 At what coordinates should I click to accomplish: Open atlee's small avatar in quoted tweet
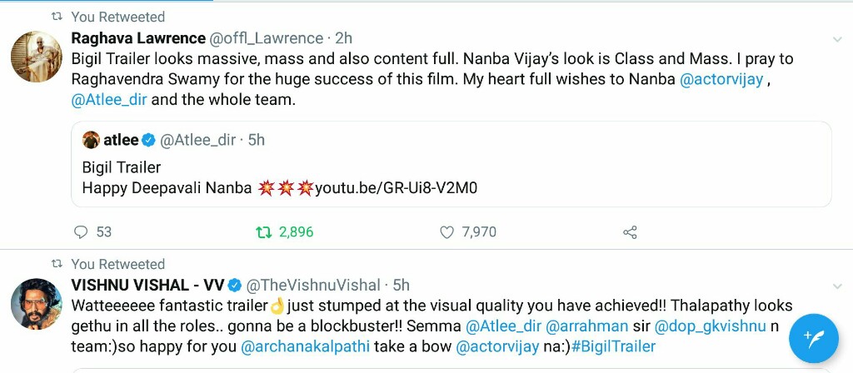pyautogui.click(x=91, y=140)
